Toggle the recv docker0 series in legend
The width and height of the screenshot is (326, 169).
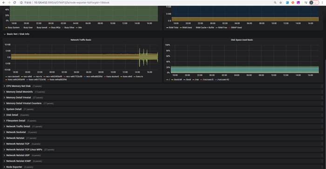tap(14, 77)
